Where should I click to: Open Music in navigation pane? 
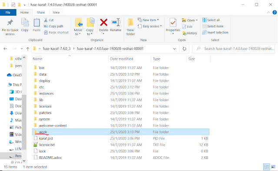click(x=16, y=120)
